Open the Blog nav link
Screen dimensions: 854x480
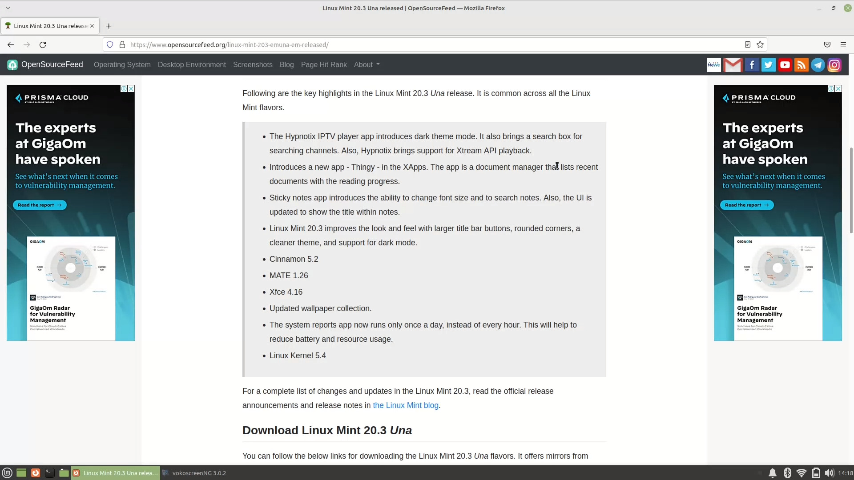click(287, 65)
